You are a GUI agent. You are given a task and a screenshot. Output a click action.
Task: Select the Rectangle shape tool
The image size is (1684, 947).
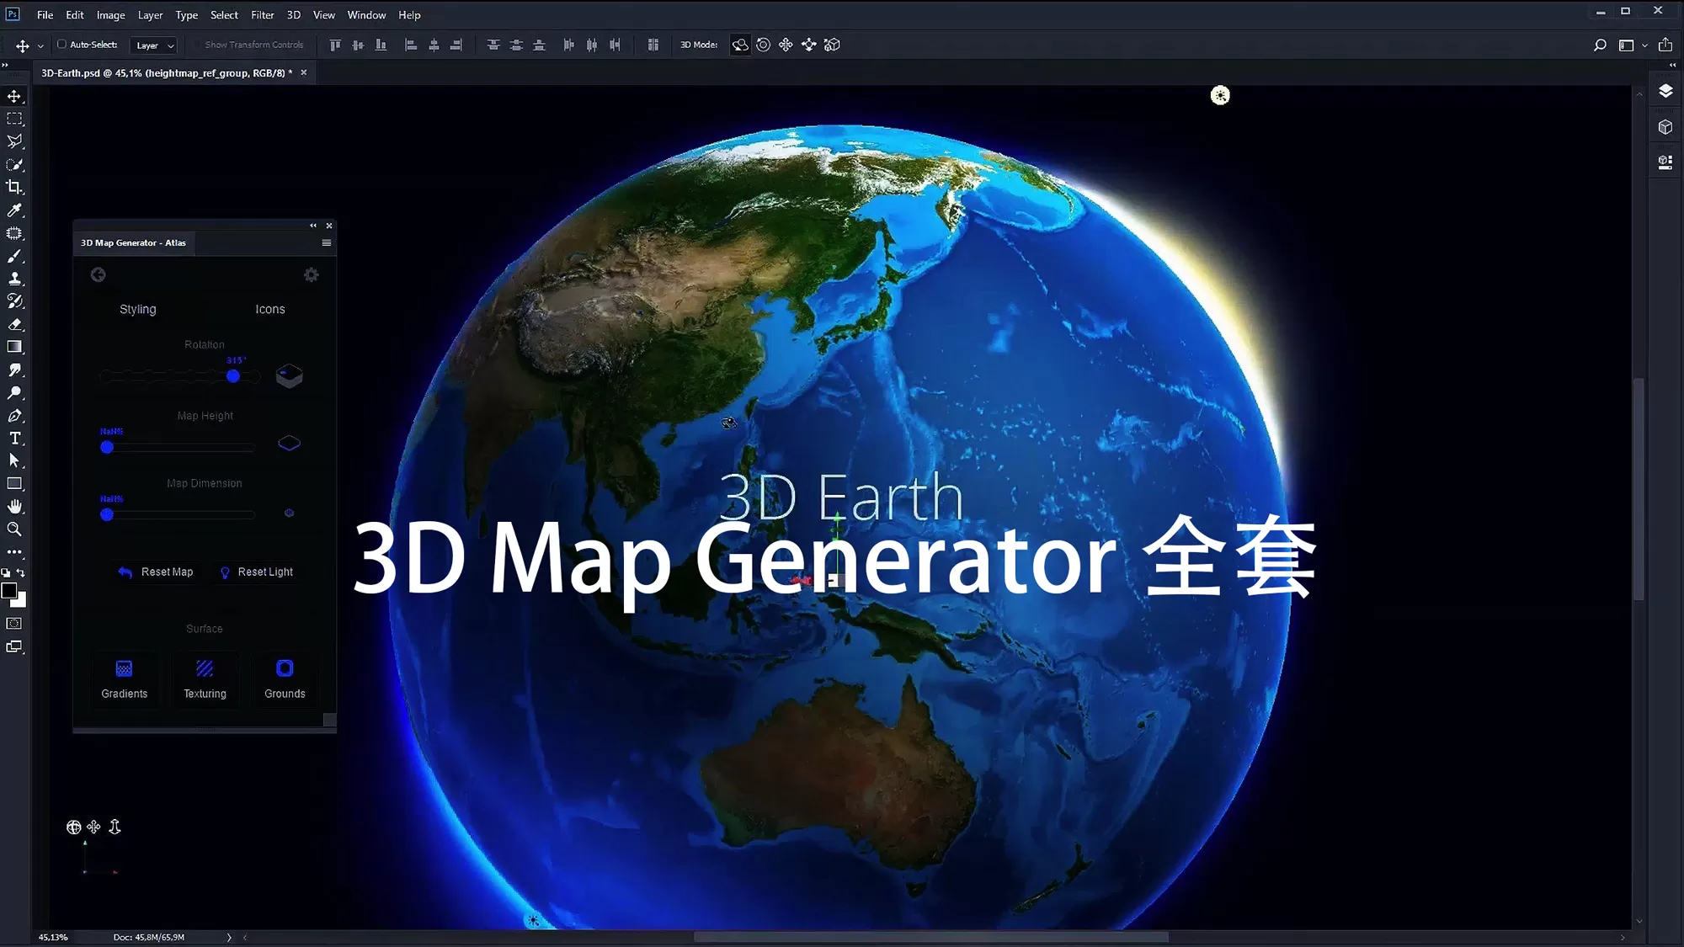pos(14,484)
